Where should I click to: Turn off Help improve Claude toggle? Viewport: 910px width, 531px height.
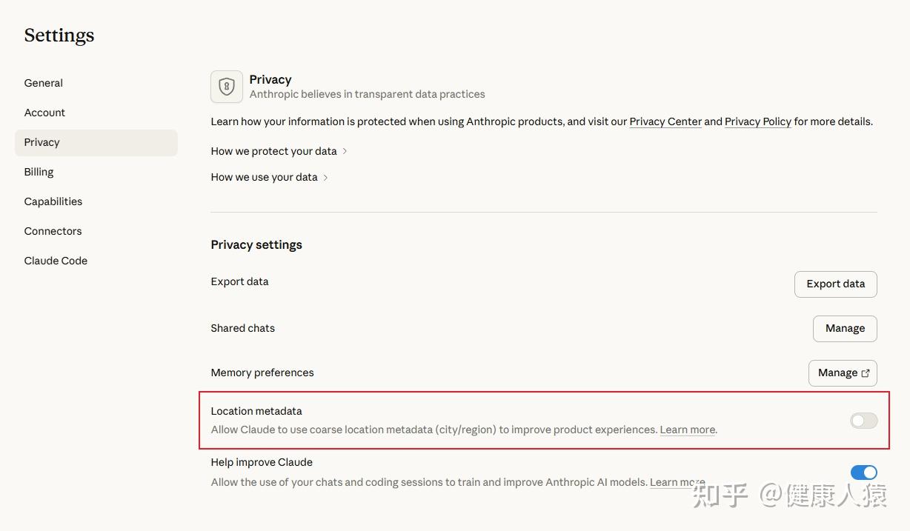pos(863,472)
